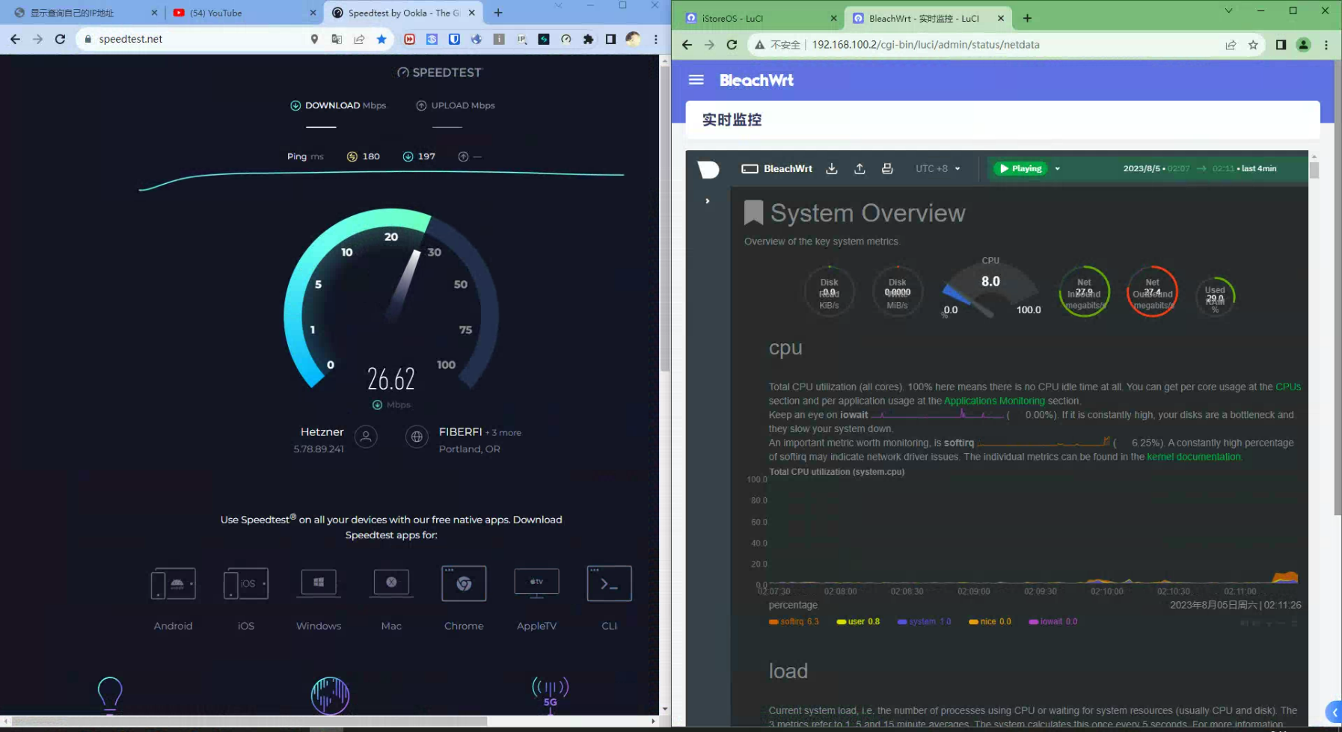Click the SPEEDTEST logo
The height and width of the screenshot is (732, 1342).
pos(440,73)
